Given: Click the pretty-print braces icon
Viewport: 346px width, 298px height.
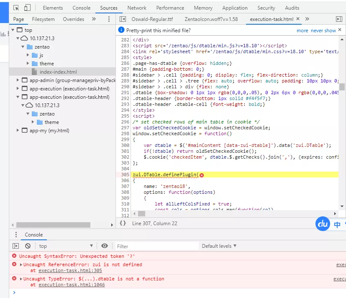Looking at the screenshot, I should click(123, 223).
